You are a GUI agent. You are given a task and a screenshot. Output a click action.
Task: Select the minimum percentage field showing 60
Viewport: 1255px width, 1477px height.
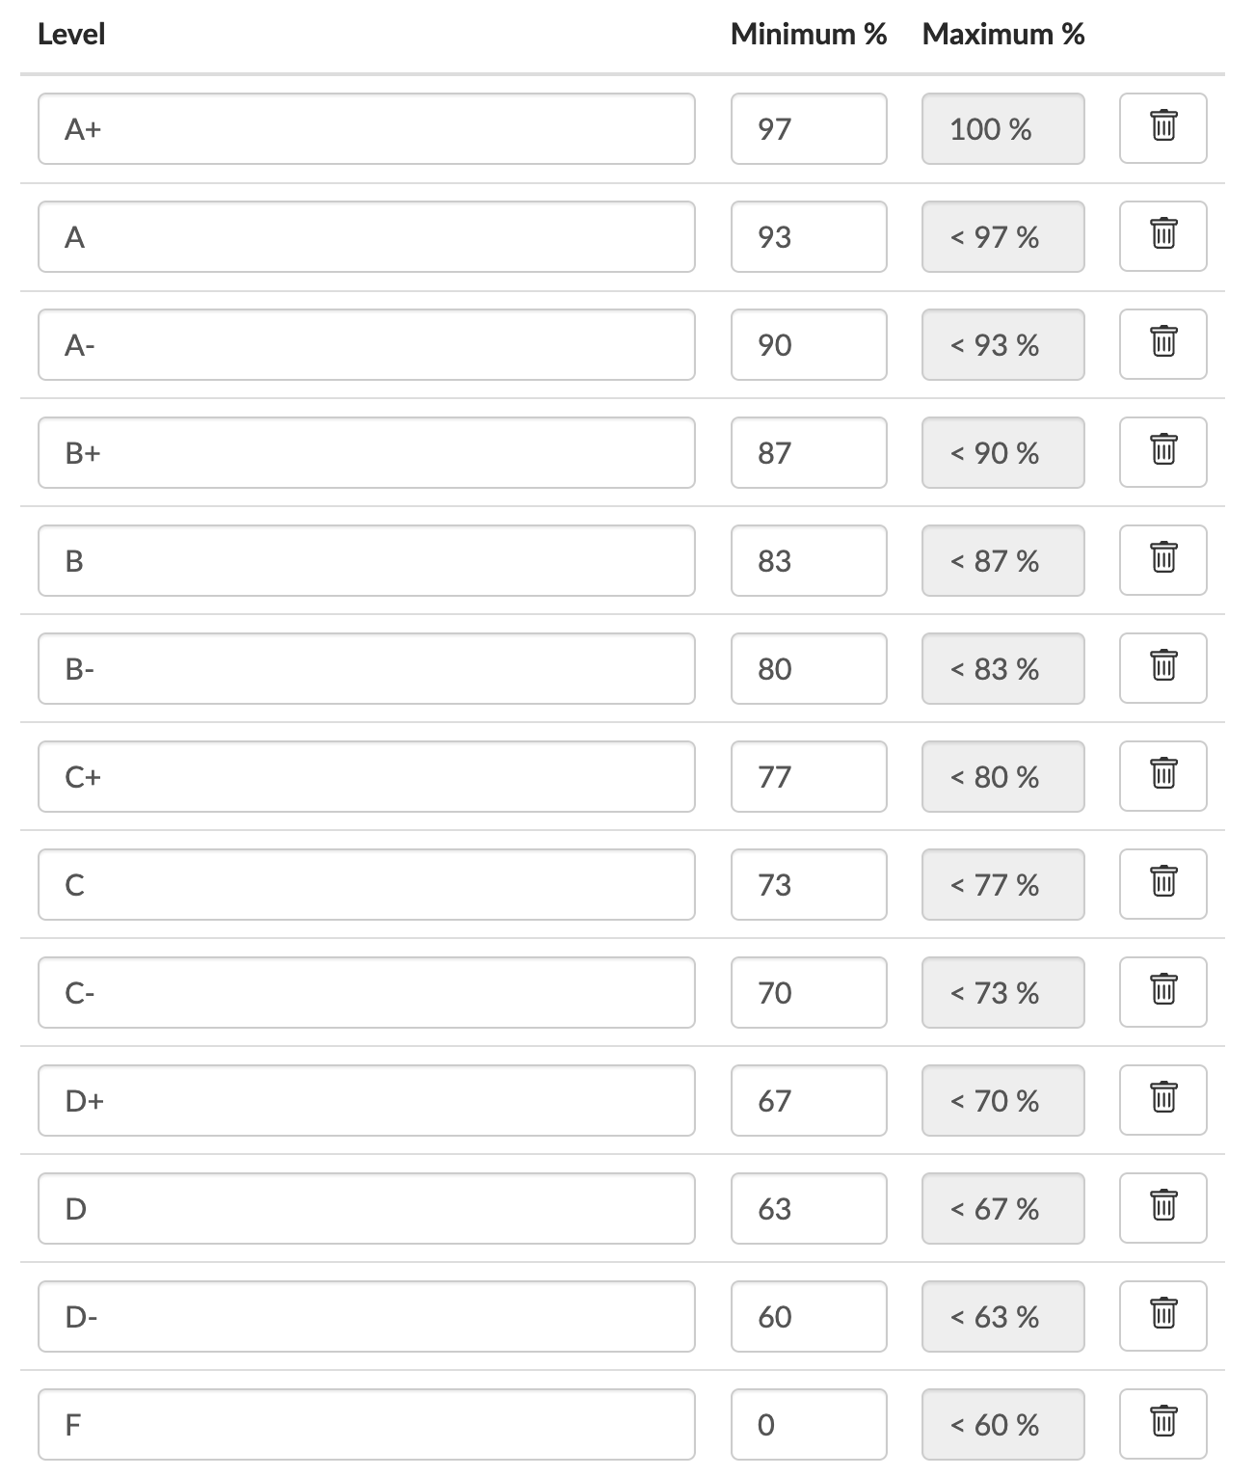click(809, 1316)
